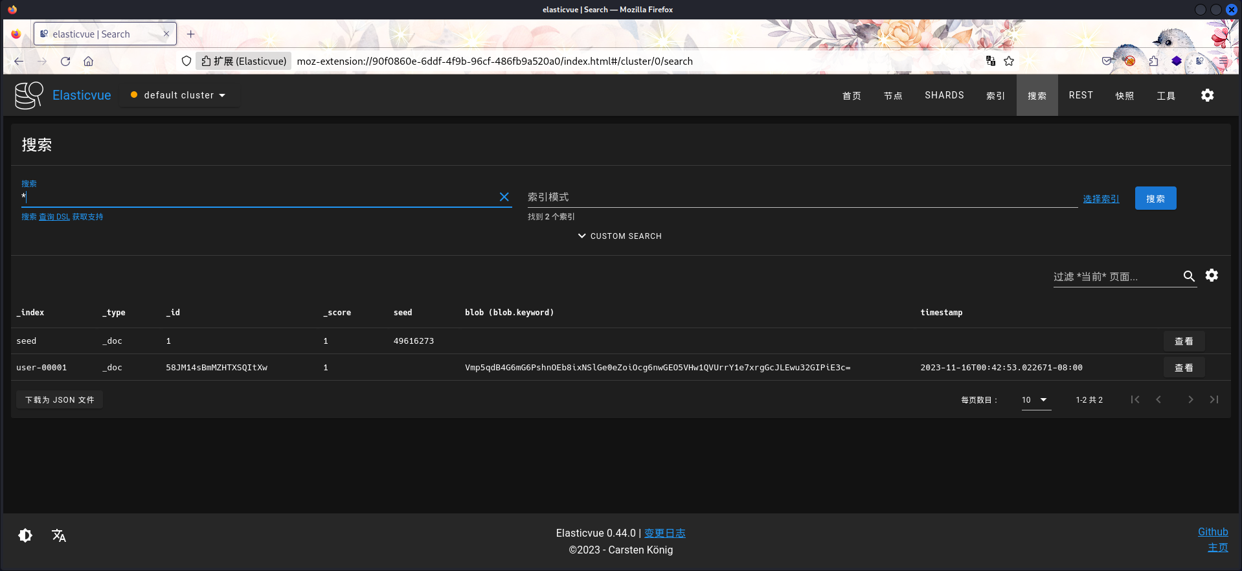Open the 工具 tools tab
The height and width of the screenshot is (571, 1242).
1166,95
